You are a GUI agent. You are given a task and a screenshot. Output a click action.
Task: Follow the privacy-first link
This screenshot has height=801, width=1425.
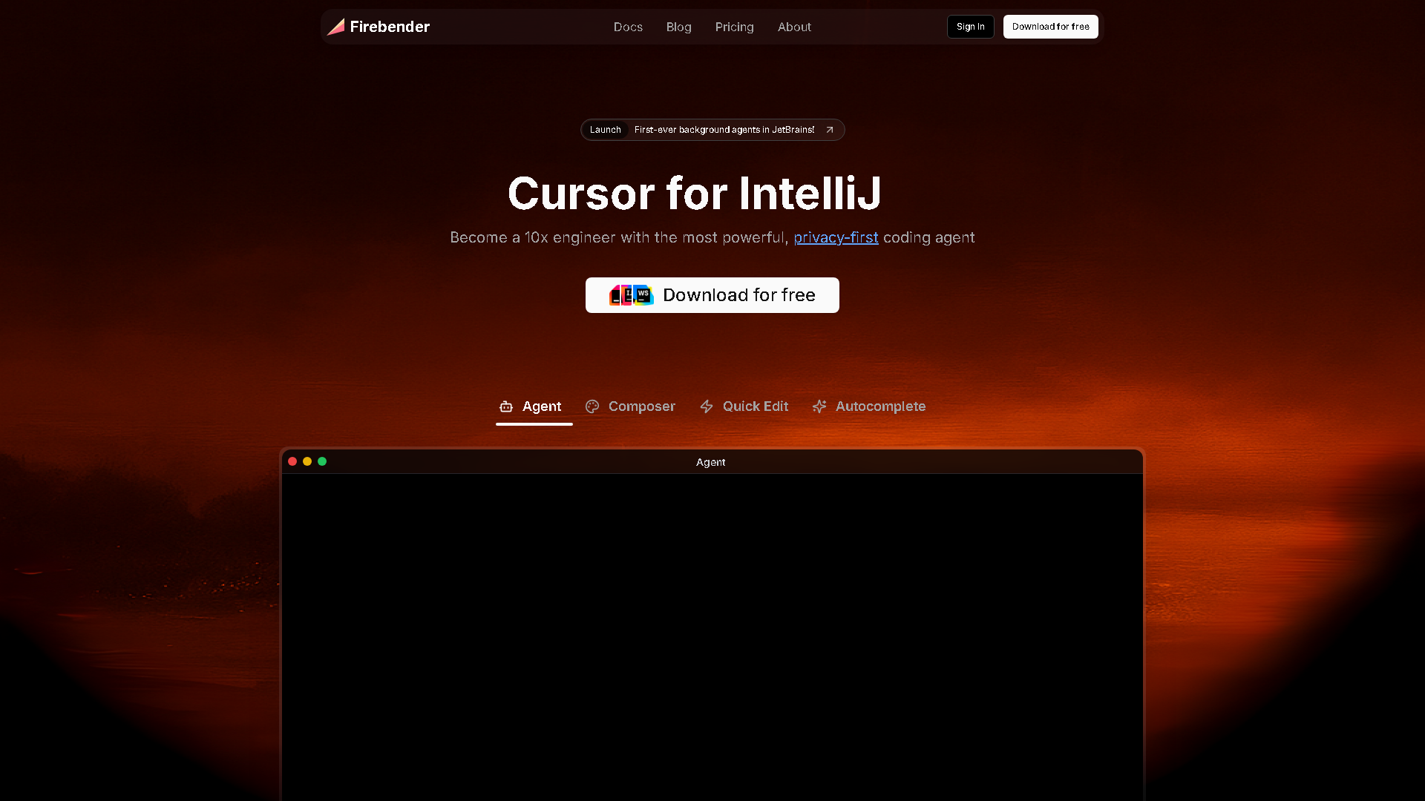point(836,237)
